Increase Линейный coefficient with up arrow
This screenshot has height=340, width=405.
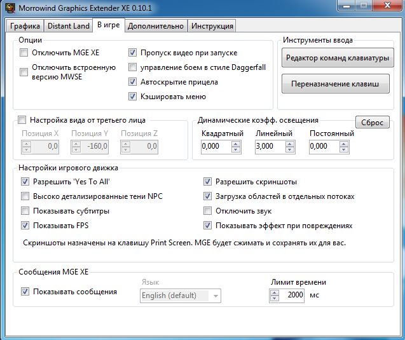[x=290, y=144]
